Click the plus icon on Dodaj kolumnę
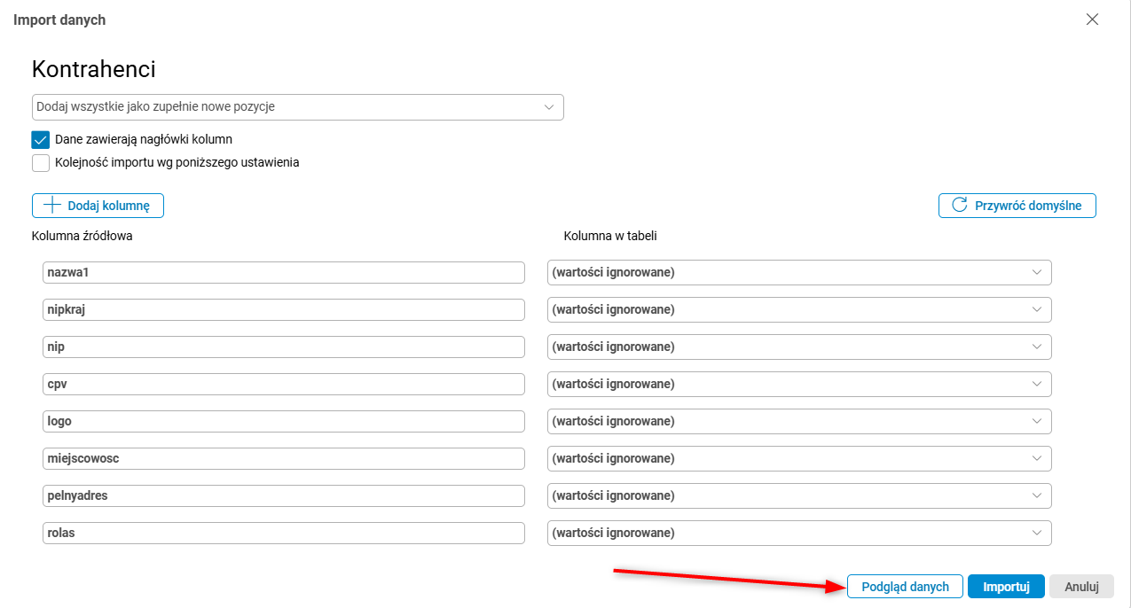This screenshot has height=608, width=1131. tap(52, 206)
